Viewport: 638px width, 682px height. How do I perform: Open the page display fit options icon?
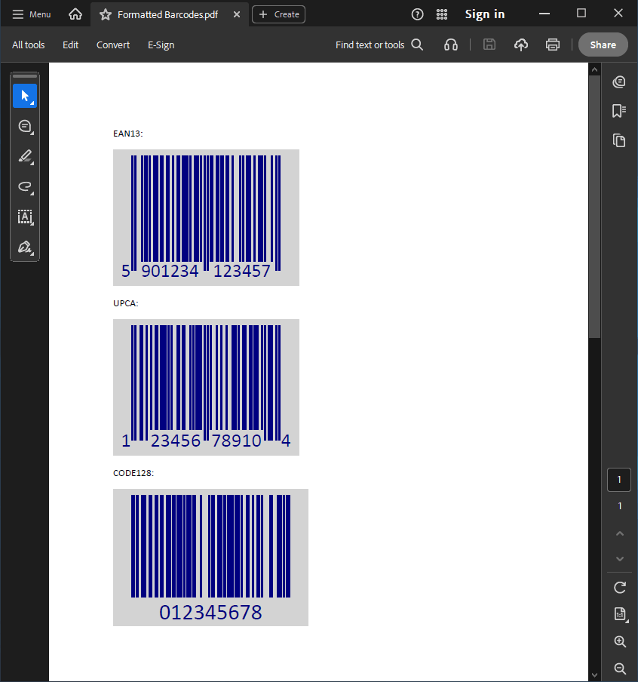tap(621, 614)
